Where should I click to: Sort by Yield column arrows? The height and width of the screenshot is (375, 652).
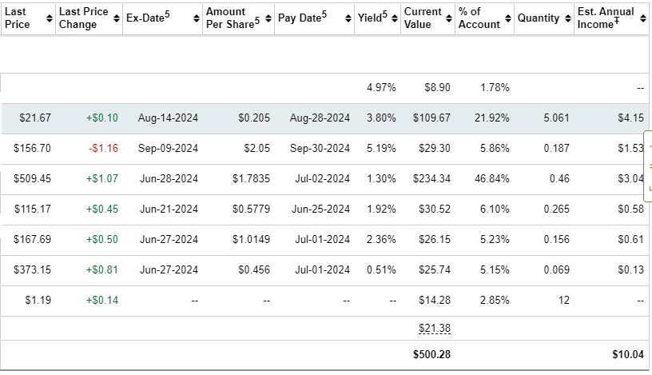[x=396, y=18]
